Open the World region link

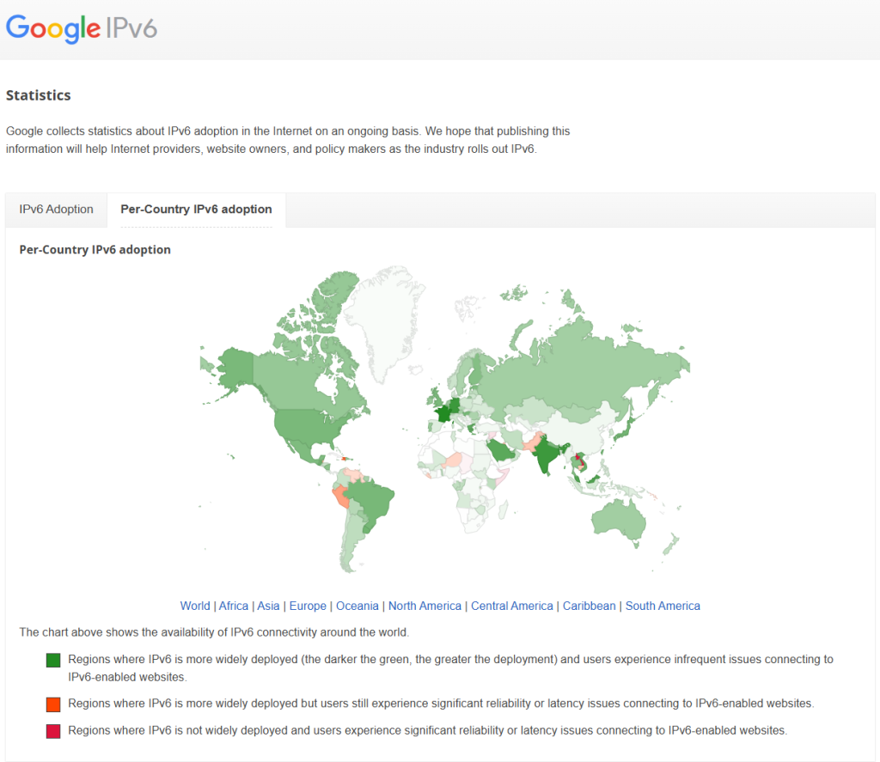pos(195,606)
